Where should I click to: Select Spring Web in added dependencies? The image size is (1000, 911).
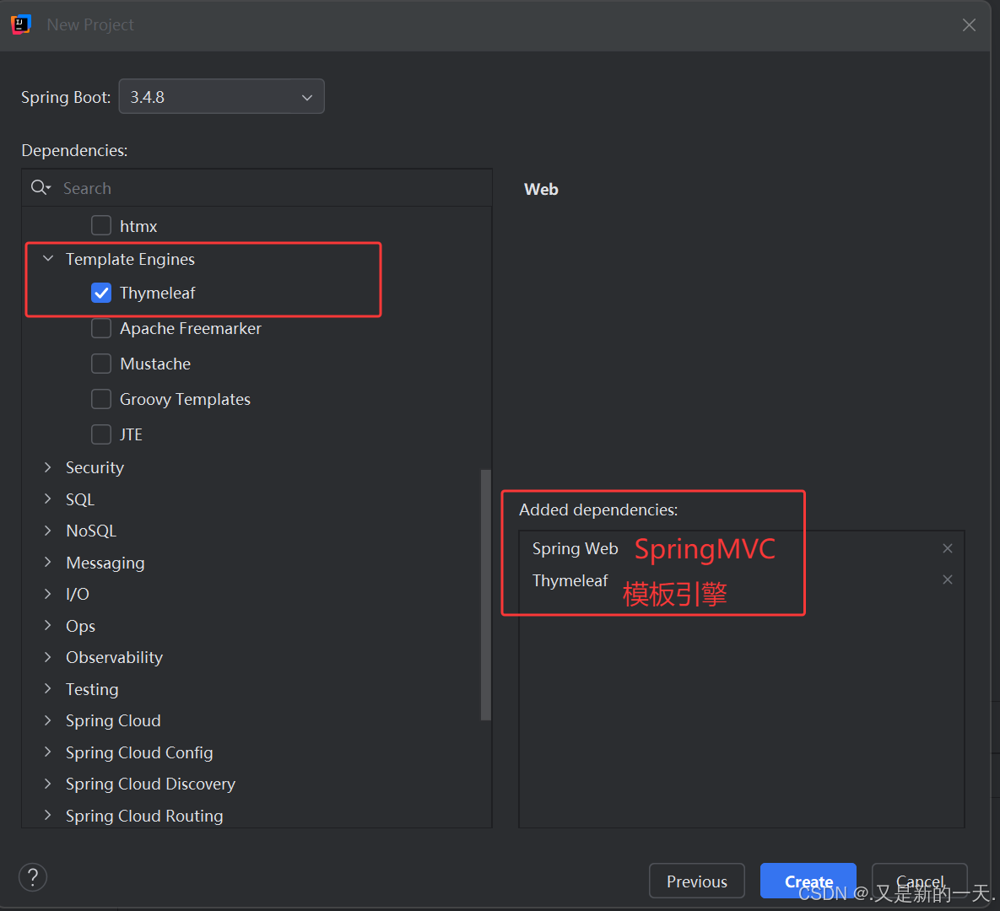pyautogui.click(x=575, y=548)
